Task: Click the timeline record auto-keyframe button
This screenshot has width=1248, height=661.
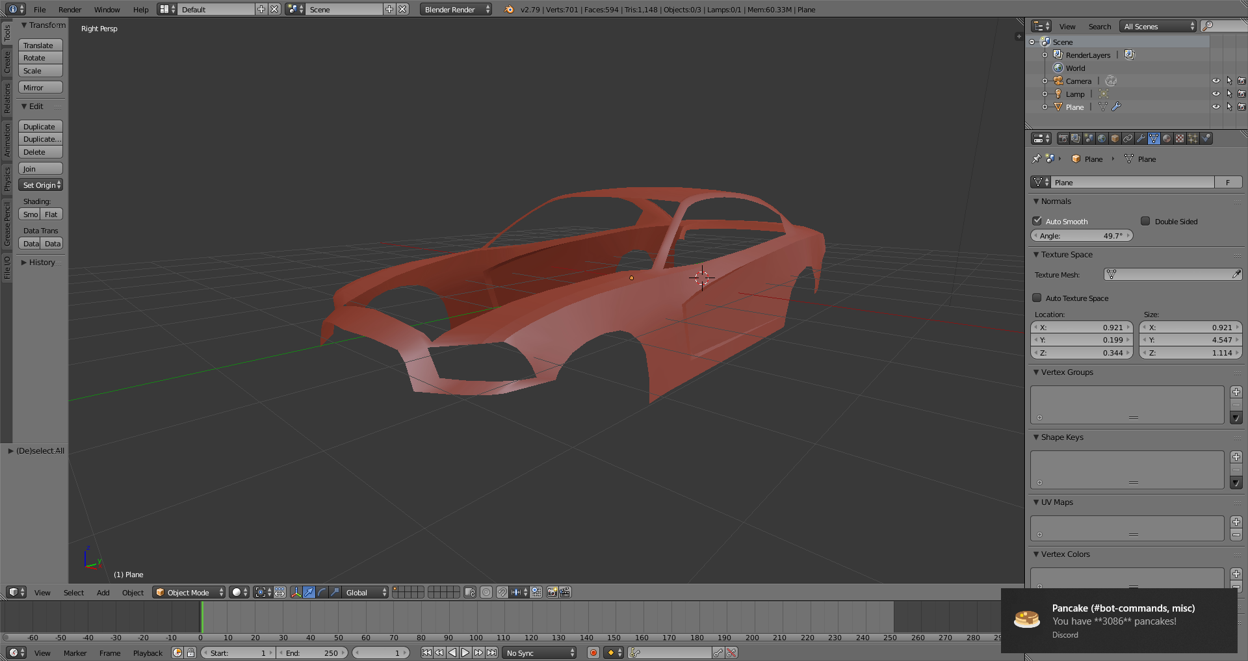Action: (593, 653)
